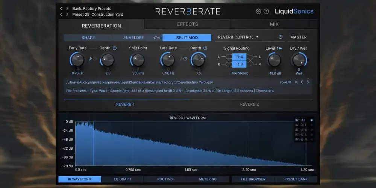Select IR1-B: R waveform display option
Screen dimensions: 376x188
pyautogui.click(x=304, y=139)
